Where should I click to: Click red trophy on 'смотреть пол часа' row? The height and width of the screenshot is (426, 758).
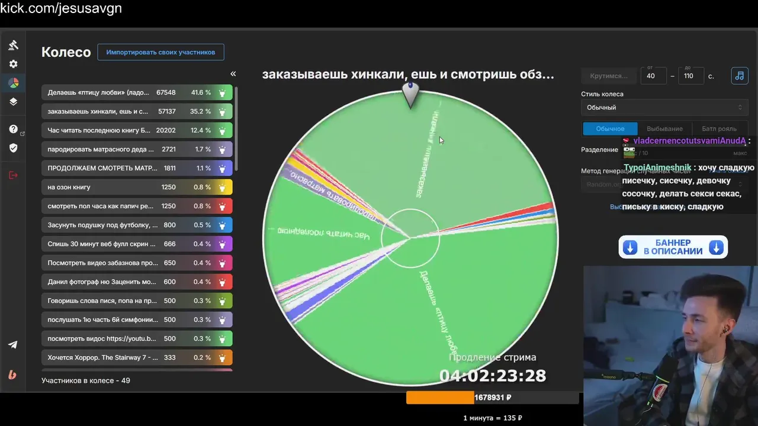[x=222, y=206]
